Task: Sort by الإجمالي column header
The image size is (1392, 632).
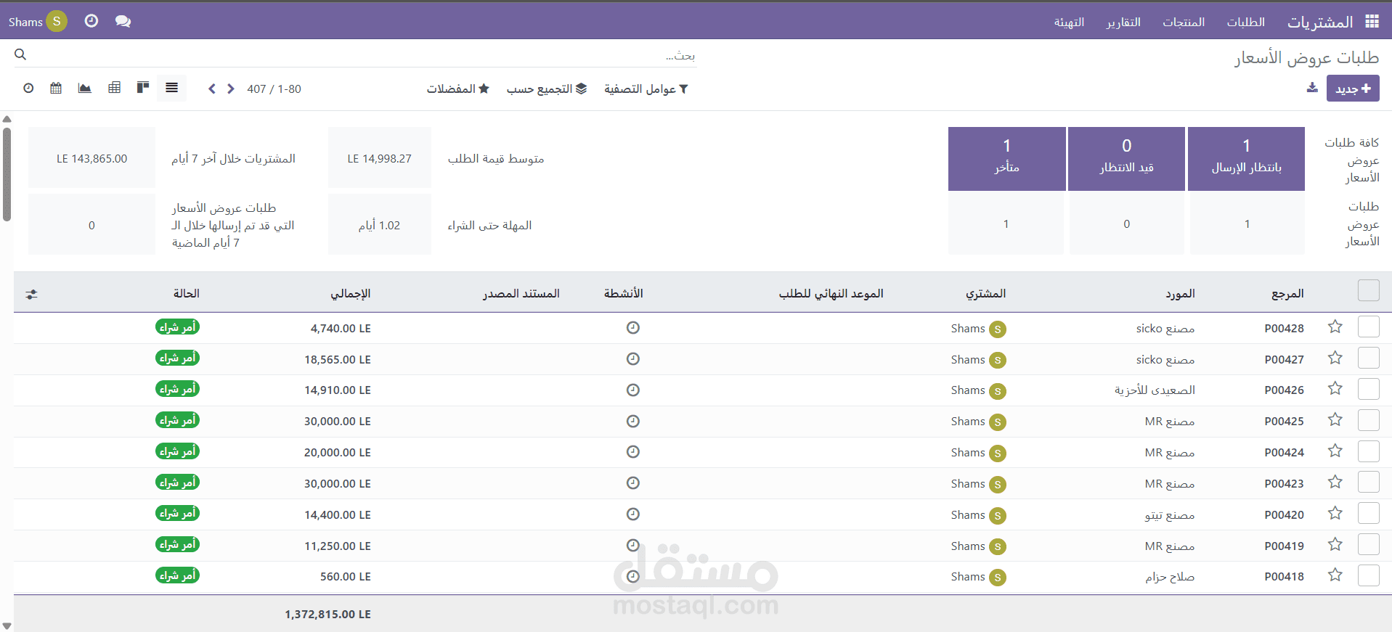Action: coord(351,293)
